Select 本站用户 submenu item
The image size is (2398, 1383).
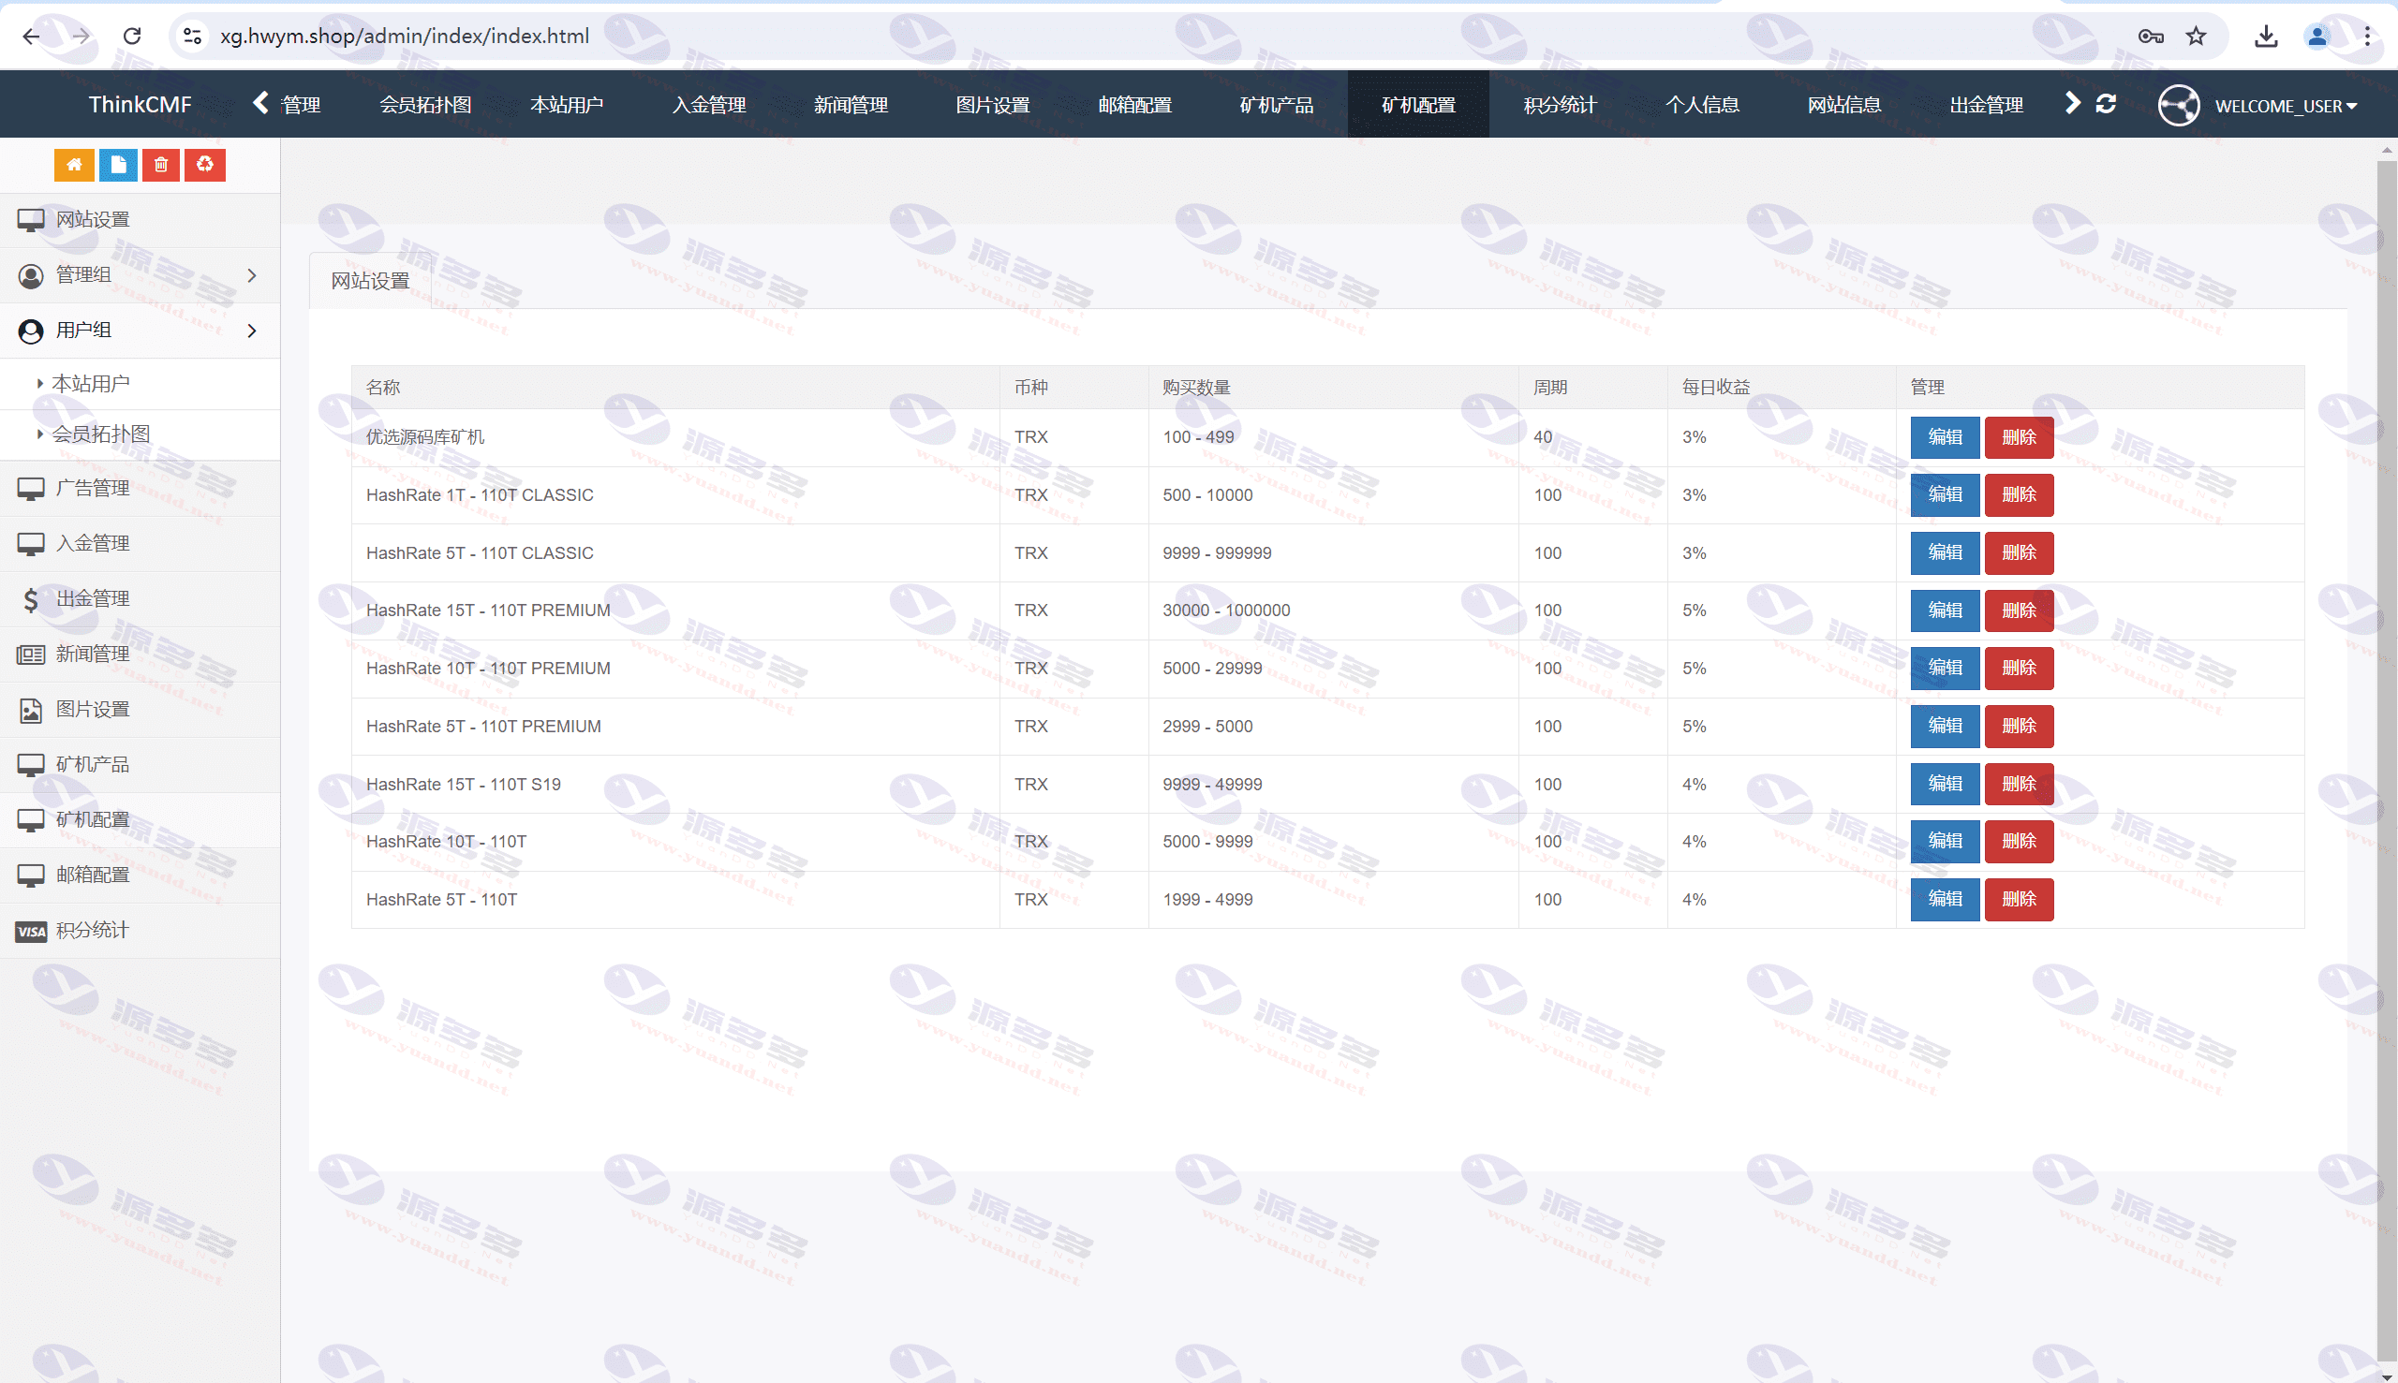[140, 384]
